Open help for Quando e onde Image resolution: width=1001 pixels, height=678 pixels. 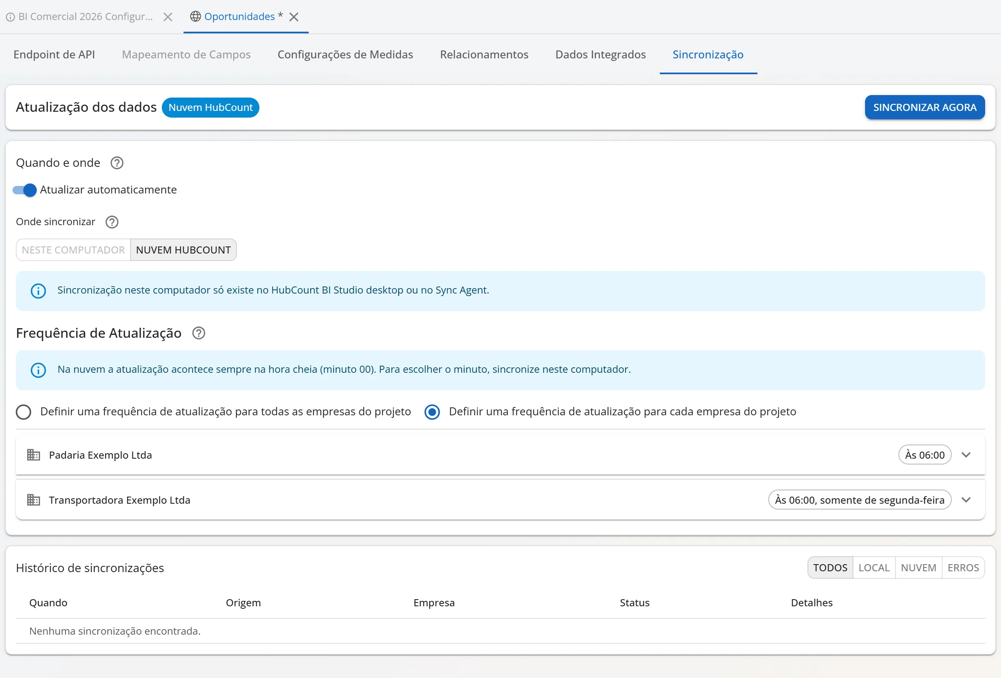117,163
